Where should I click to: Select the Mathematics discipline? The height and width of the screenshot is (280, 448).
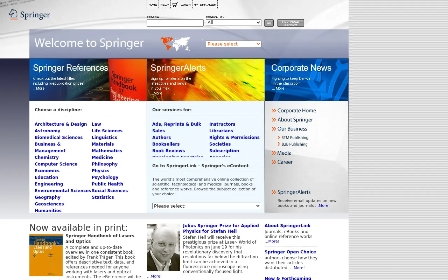coord(107,150)
